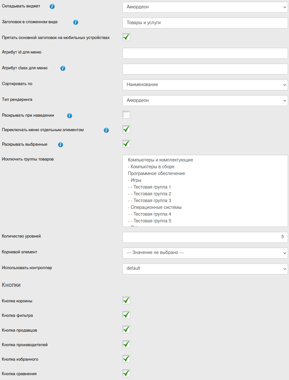
Task: Click info icon for 'Переключать меню отдельным элементом'
Action: 106,130
